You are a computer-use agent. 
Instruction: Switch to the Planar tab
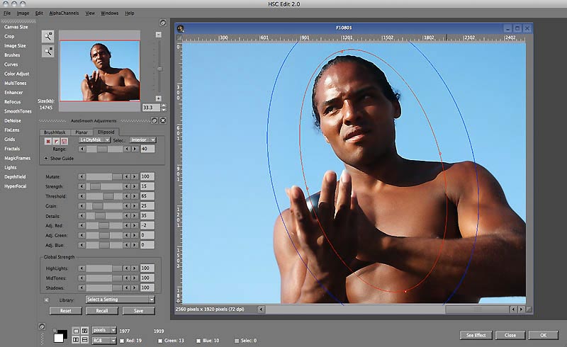[82, 132]
